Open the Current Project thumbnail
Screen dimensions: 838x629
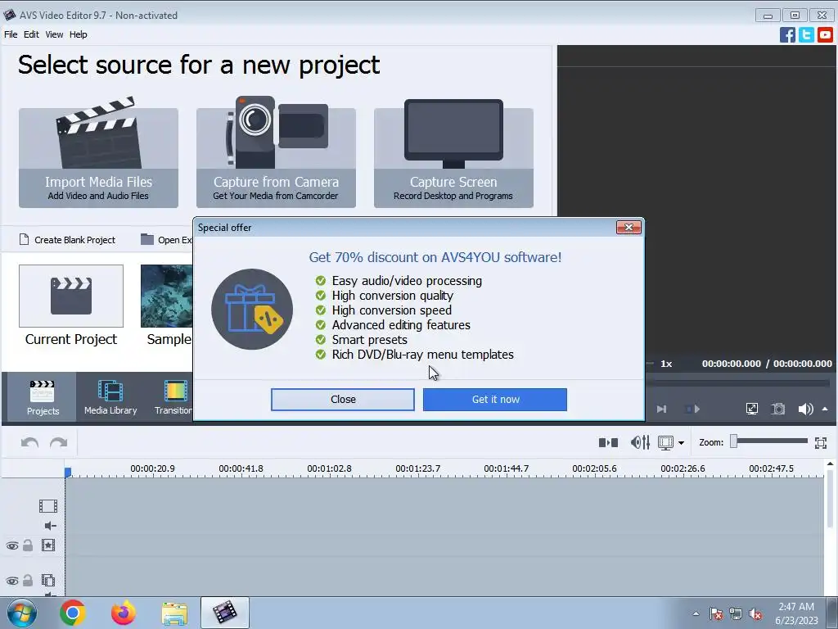click(x=71, y=296)
